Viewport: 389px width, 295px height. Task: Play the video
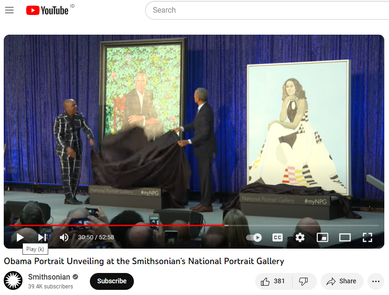coord(20,237)
